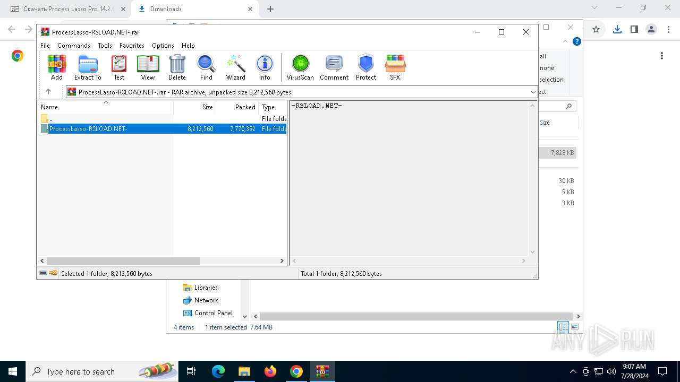Open the Tools menu
This screenshot has width=680, height=382.
[x=105, y=46]
